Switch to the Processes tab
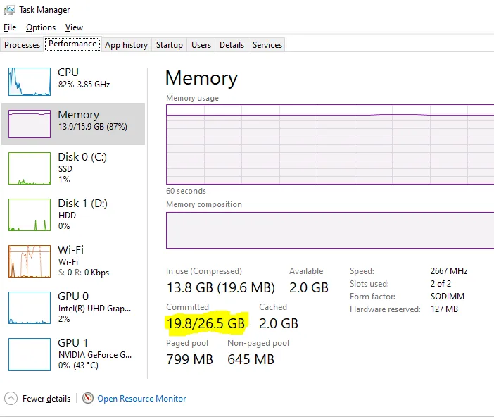Image resolution: width=494 pixels, height=417 pixels. click(23, 45)
